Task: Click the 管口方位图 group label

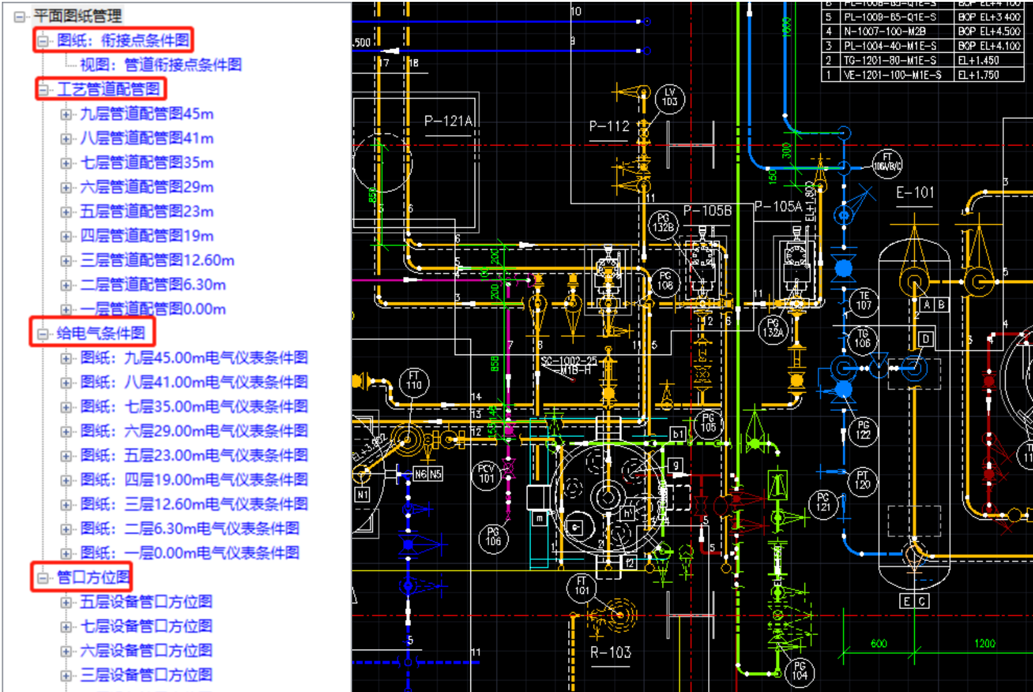Action: pyautogui.click(x=93, y=577)
